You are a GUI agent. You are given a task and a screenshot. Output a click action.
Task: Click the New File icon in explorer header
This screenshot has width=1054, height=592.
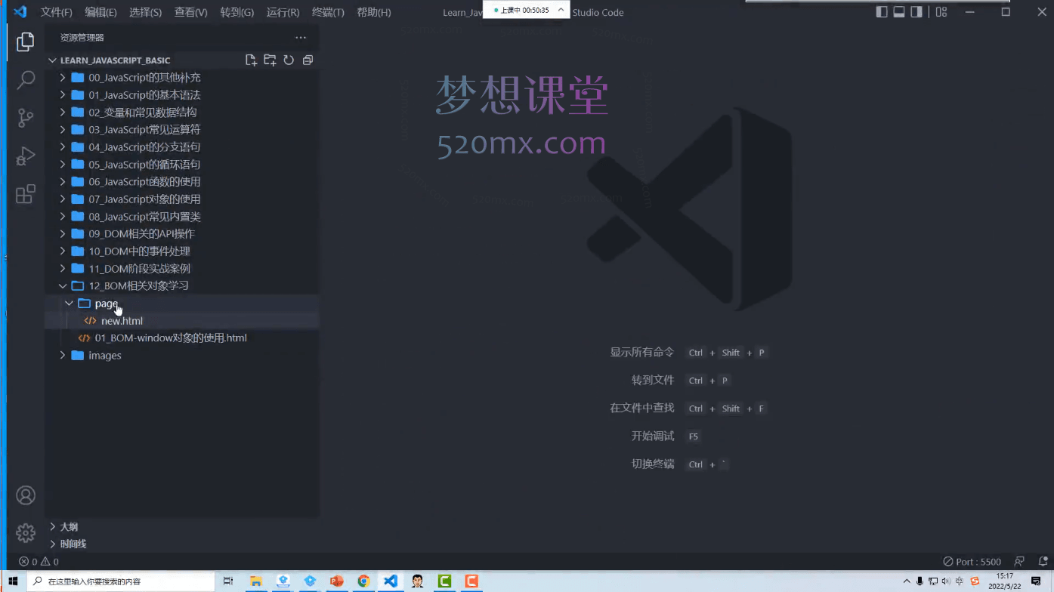point(251,60)
